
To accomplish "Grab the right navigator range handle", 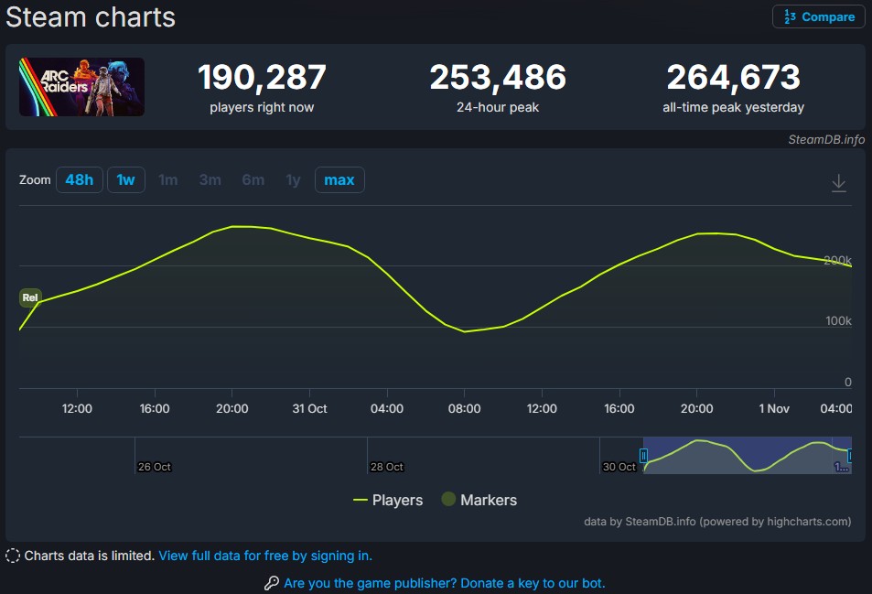I will pyautogui.click(x=850, y=455).
